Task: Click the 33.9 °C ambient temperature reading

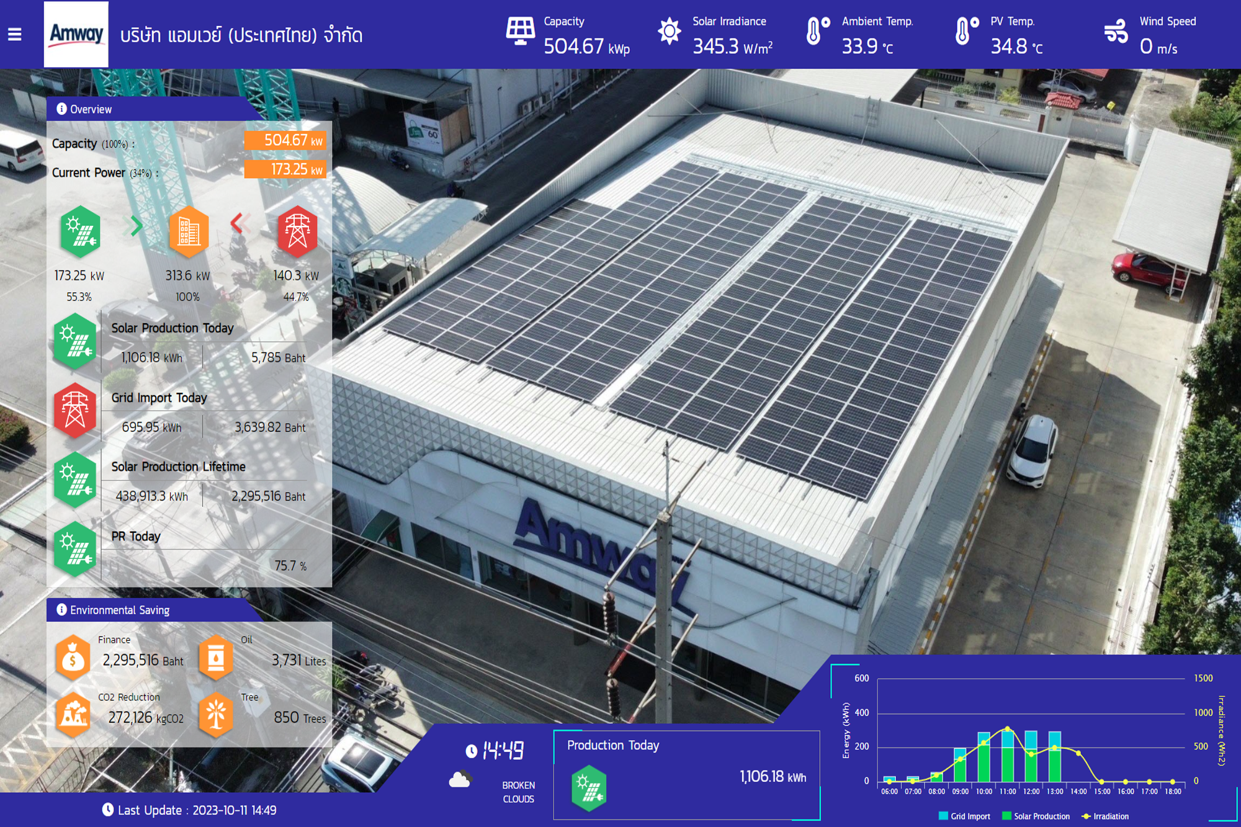Action: 867,47
